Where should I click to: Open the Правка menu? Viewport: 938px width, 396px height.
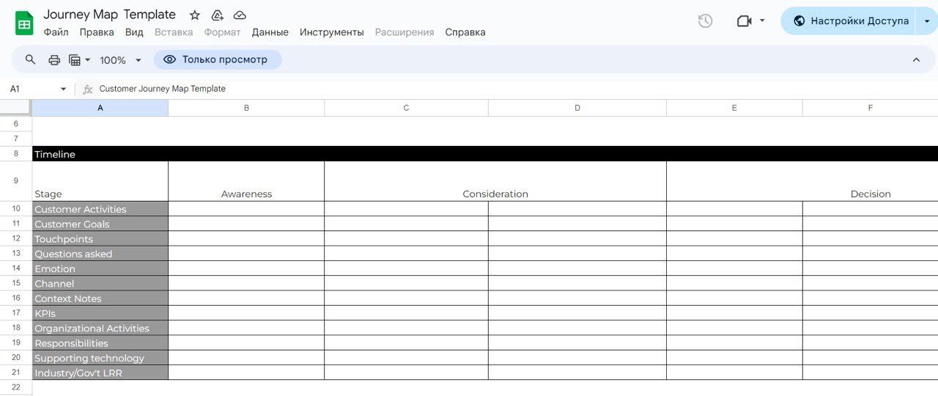click(97, 32)
